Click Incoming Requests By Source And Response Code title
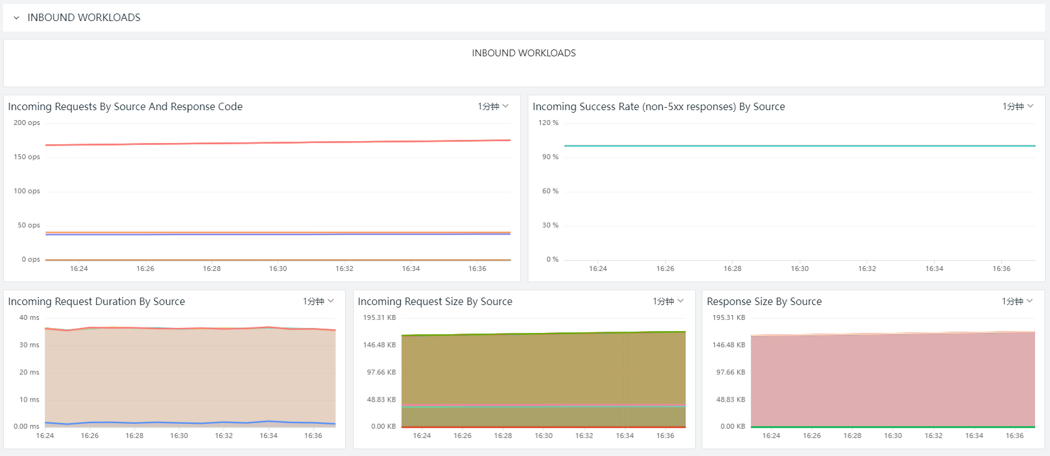Screen dimensions: 1050x456 tap(125, 106)
